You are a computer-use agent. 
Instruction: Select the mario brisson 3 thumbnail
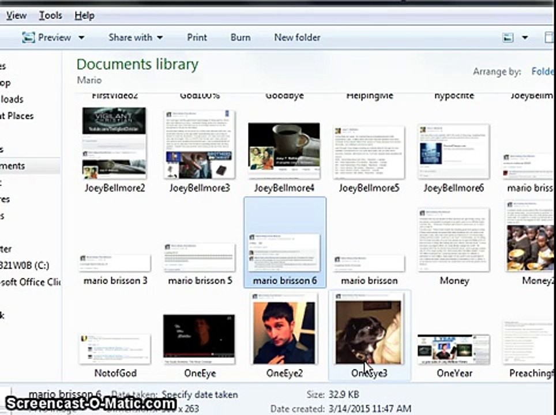pos(115,263)
